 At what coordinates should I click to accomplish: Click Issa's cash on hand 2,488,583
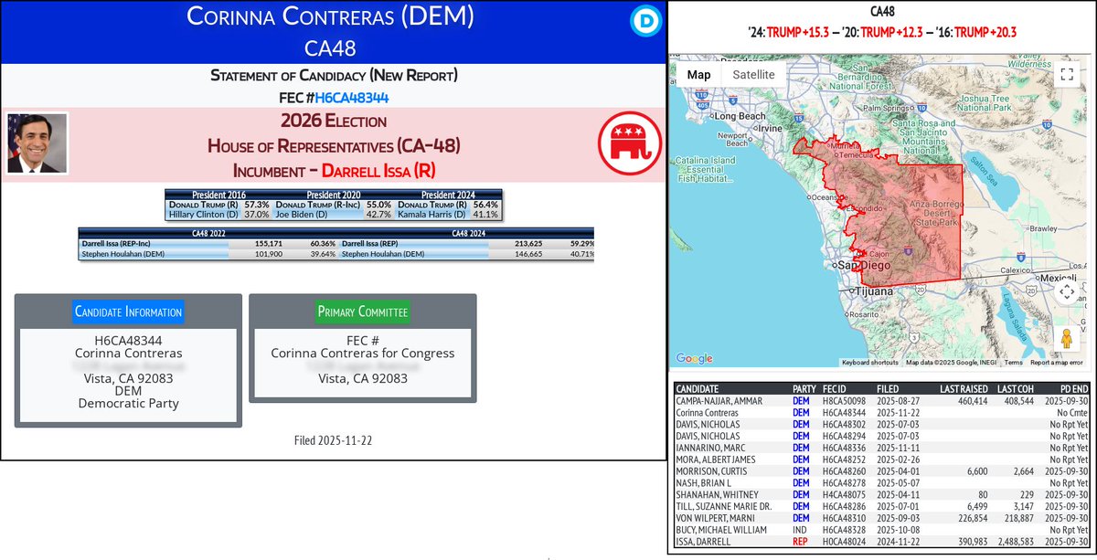(1014, 543)
